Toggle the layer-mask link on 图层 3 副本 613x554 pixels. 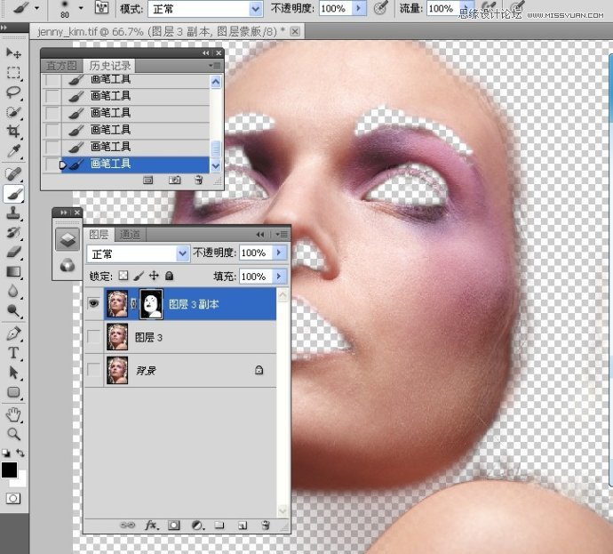click(x=133, y=303)
